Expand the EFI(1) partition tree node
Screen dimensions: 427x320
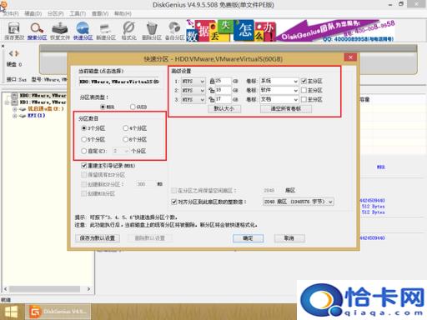tap(14, 116)
